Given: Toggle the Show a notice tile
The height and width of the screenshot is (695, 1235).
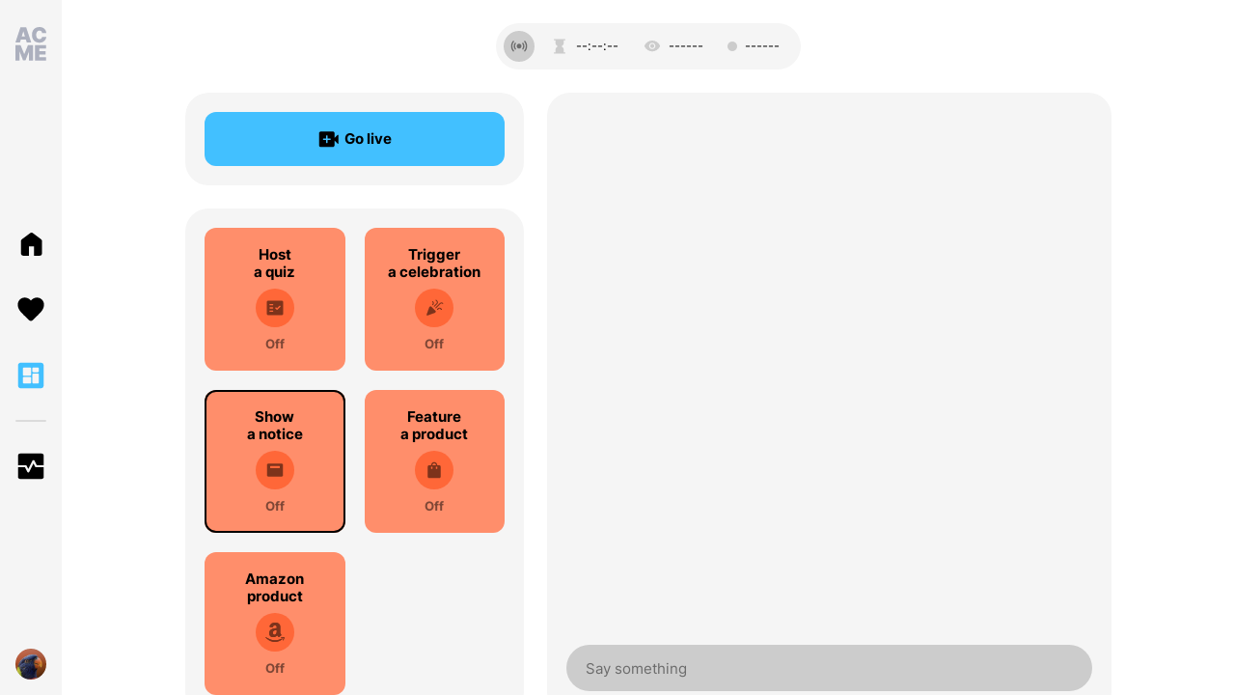Looking at the screenshot, I should coord(275,461).
